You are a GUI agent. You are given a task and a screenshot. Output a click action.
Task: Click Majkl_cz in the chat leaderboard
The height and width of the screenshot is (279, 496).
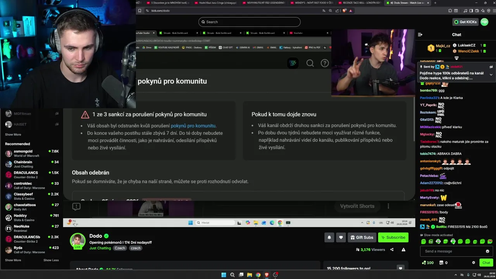[x=443, y=46]
